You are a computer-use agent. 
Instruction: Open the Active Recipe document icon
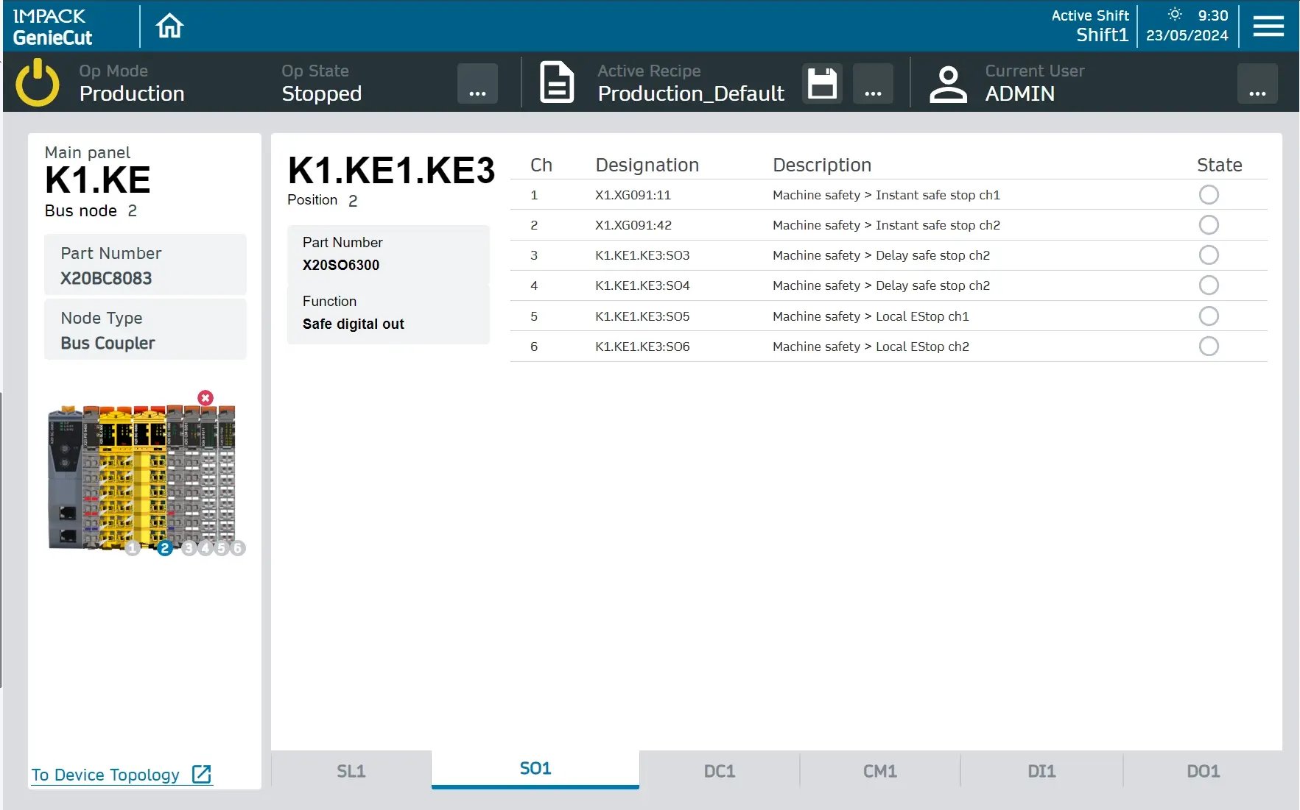point(557,82)
